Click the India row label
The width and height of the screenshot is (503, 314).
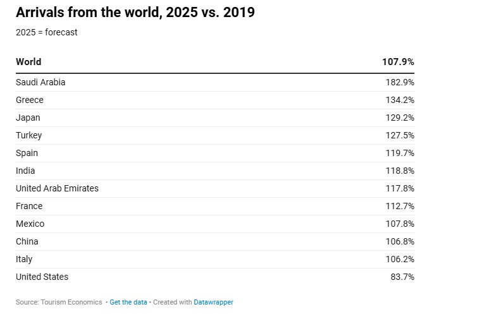tap(25, 171)
